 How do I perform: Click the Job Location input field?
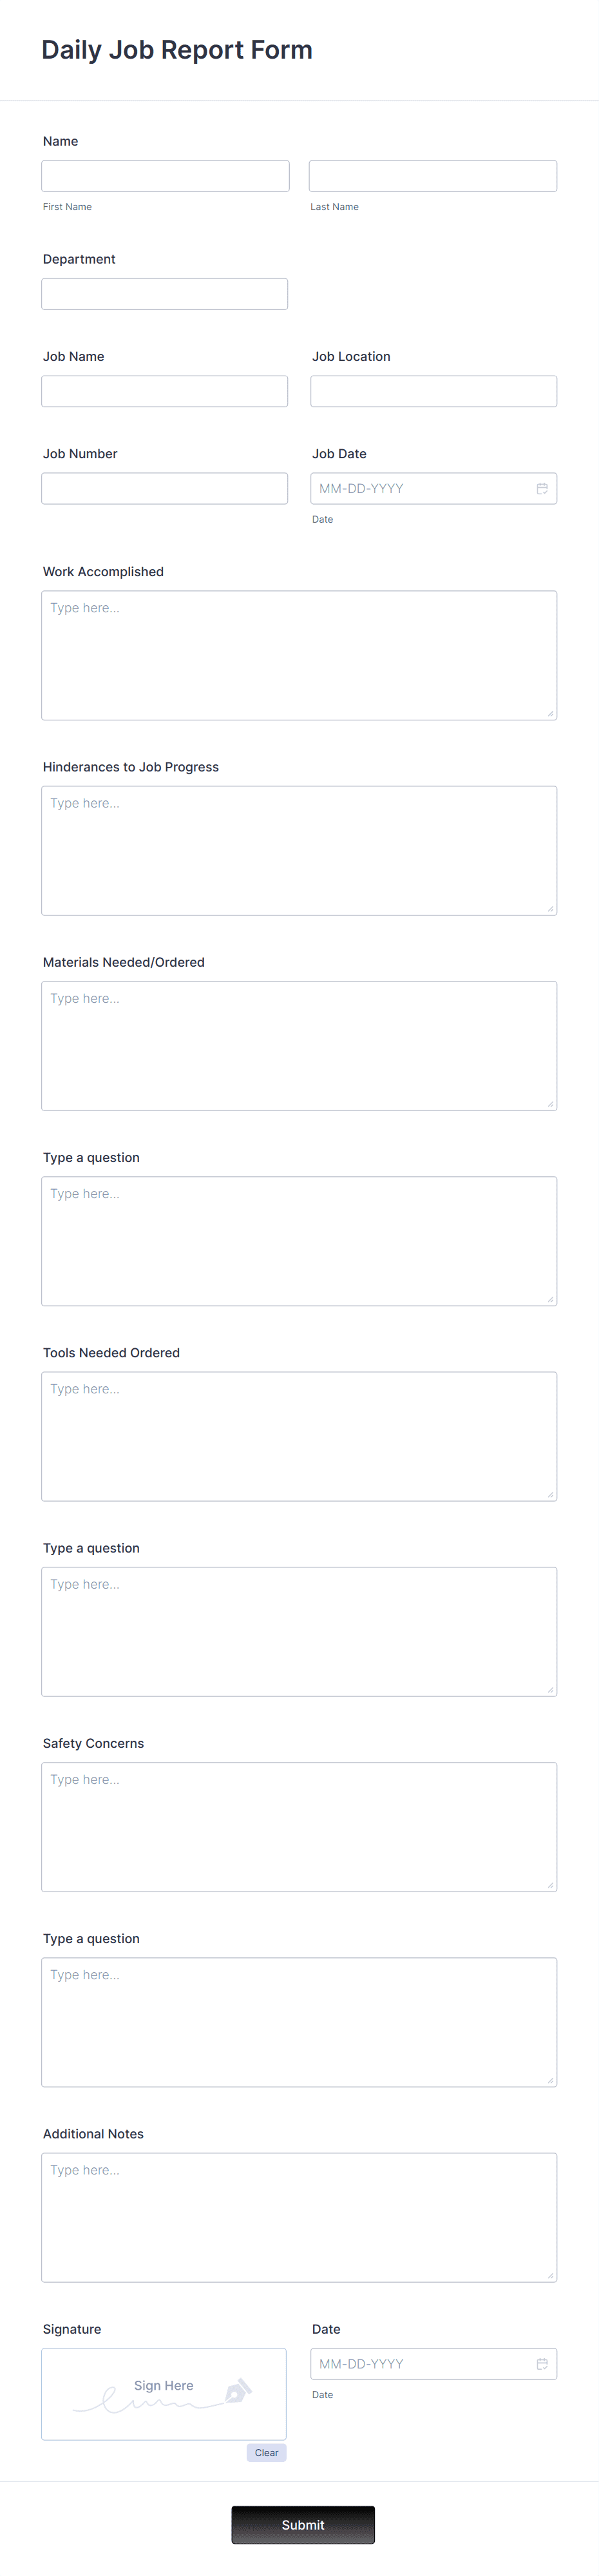click(433, 390)
